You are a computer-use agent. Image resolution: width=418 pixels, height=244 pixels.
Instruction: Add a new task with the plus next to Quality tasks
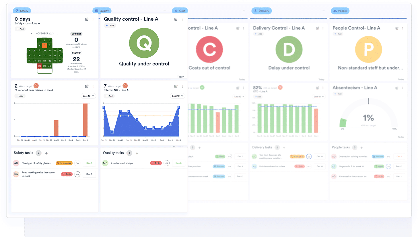pyautogui.click(x=137, y=153)
